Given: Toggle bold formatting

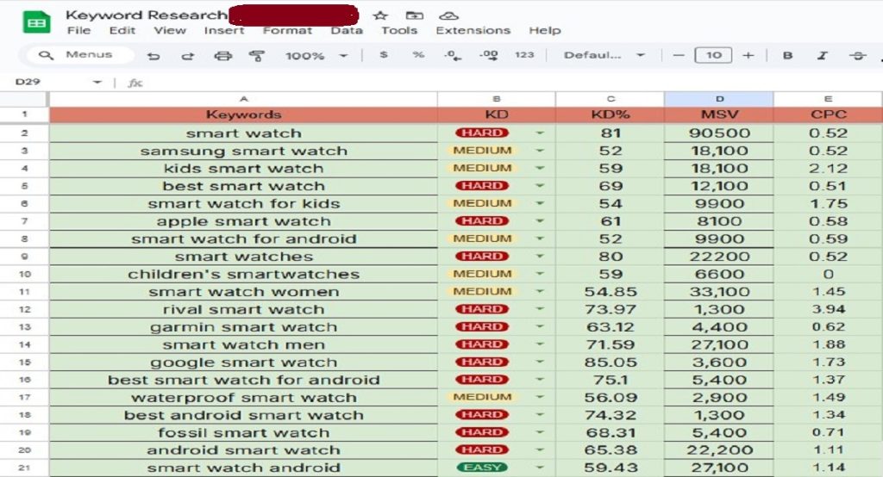Looking at the screenshot, I should (788, 55).
